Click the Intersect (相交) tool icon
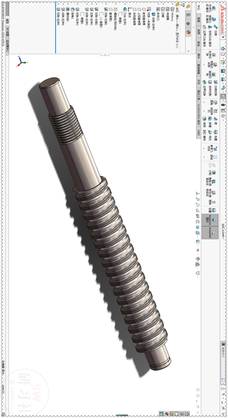Image resolution: width=228 pixels, height=418 pixels. pos(210,132)
